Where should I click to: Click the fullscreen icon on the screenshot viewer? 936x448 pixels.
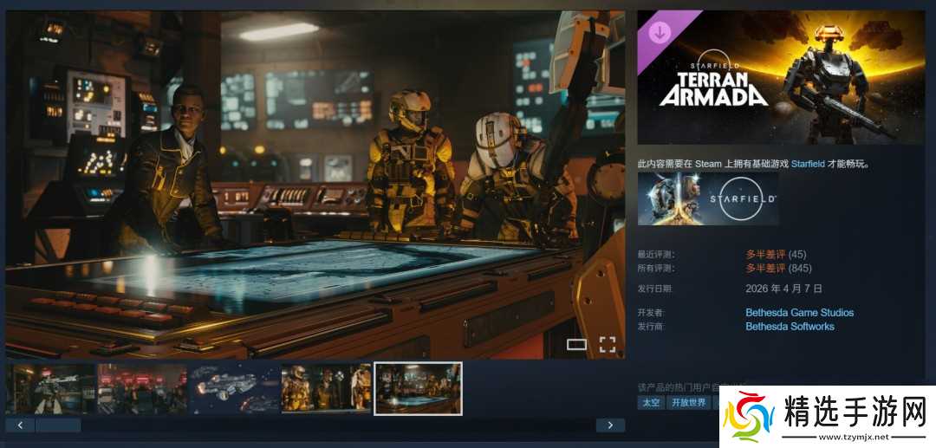pos(607,344)
